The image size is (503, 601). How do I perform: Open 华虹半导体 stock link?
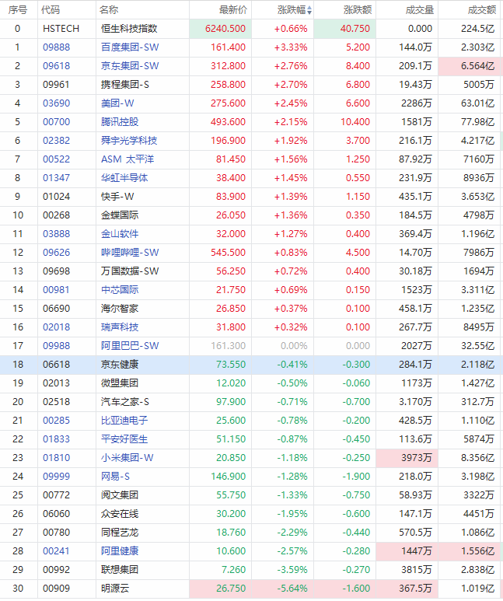pyautogui.click(x=124, y=178)
